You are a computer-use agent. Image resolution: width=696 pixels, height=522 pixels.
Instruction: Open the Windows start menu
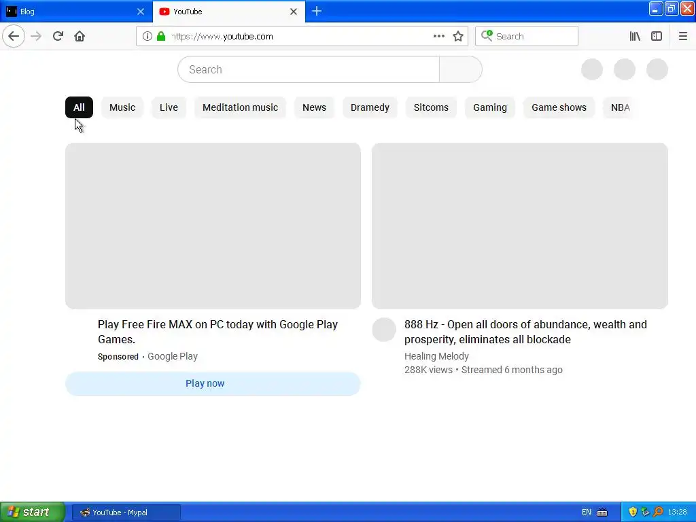(32, 512)
